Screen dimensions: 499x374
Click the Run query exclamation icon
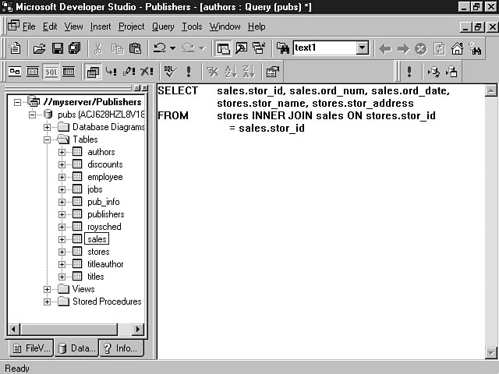point(189,72)
